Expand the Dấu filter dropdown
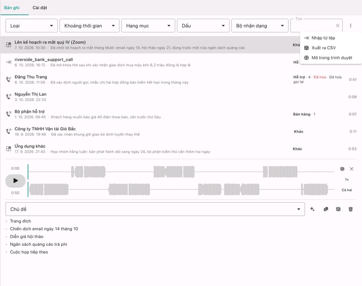The image size is (362, 286). point(203,25)
